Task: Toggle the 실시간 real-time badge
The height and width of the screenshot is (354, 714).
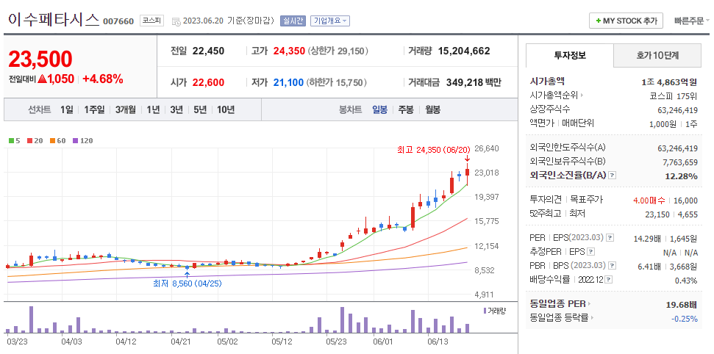Action: point(293,21)
